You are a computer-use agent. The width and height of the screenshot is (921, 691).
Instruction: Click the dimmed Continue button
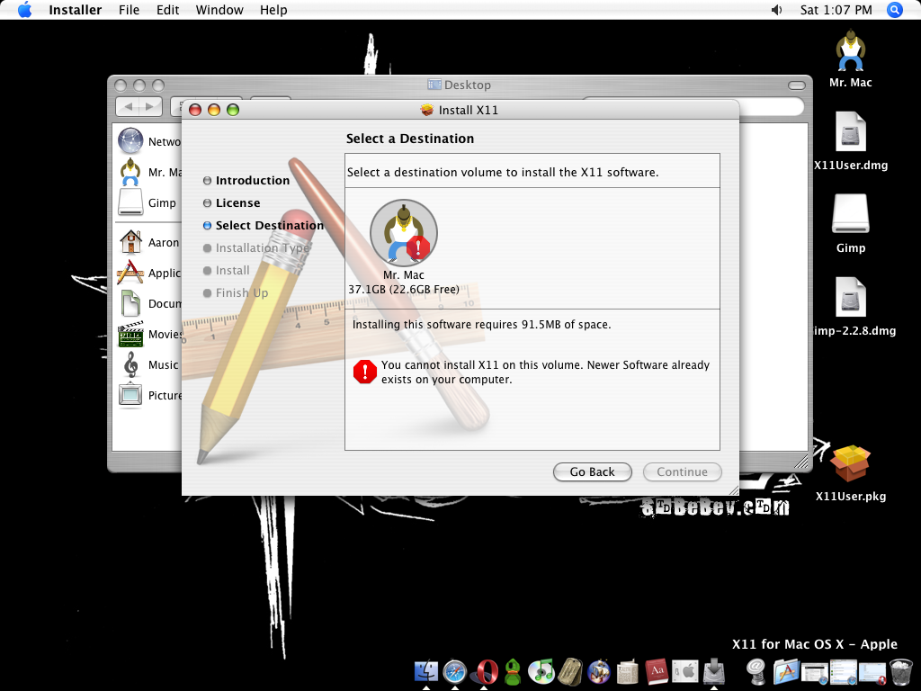coord(682,471)
